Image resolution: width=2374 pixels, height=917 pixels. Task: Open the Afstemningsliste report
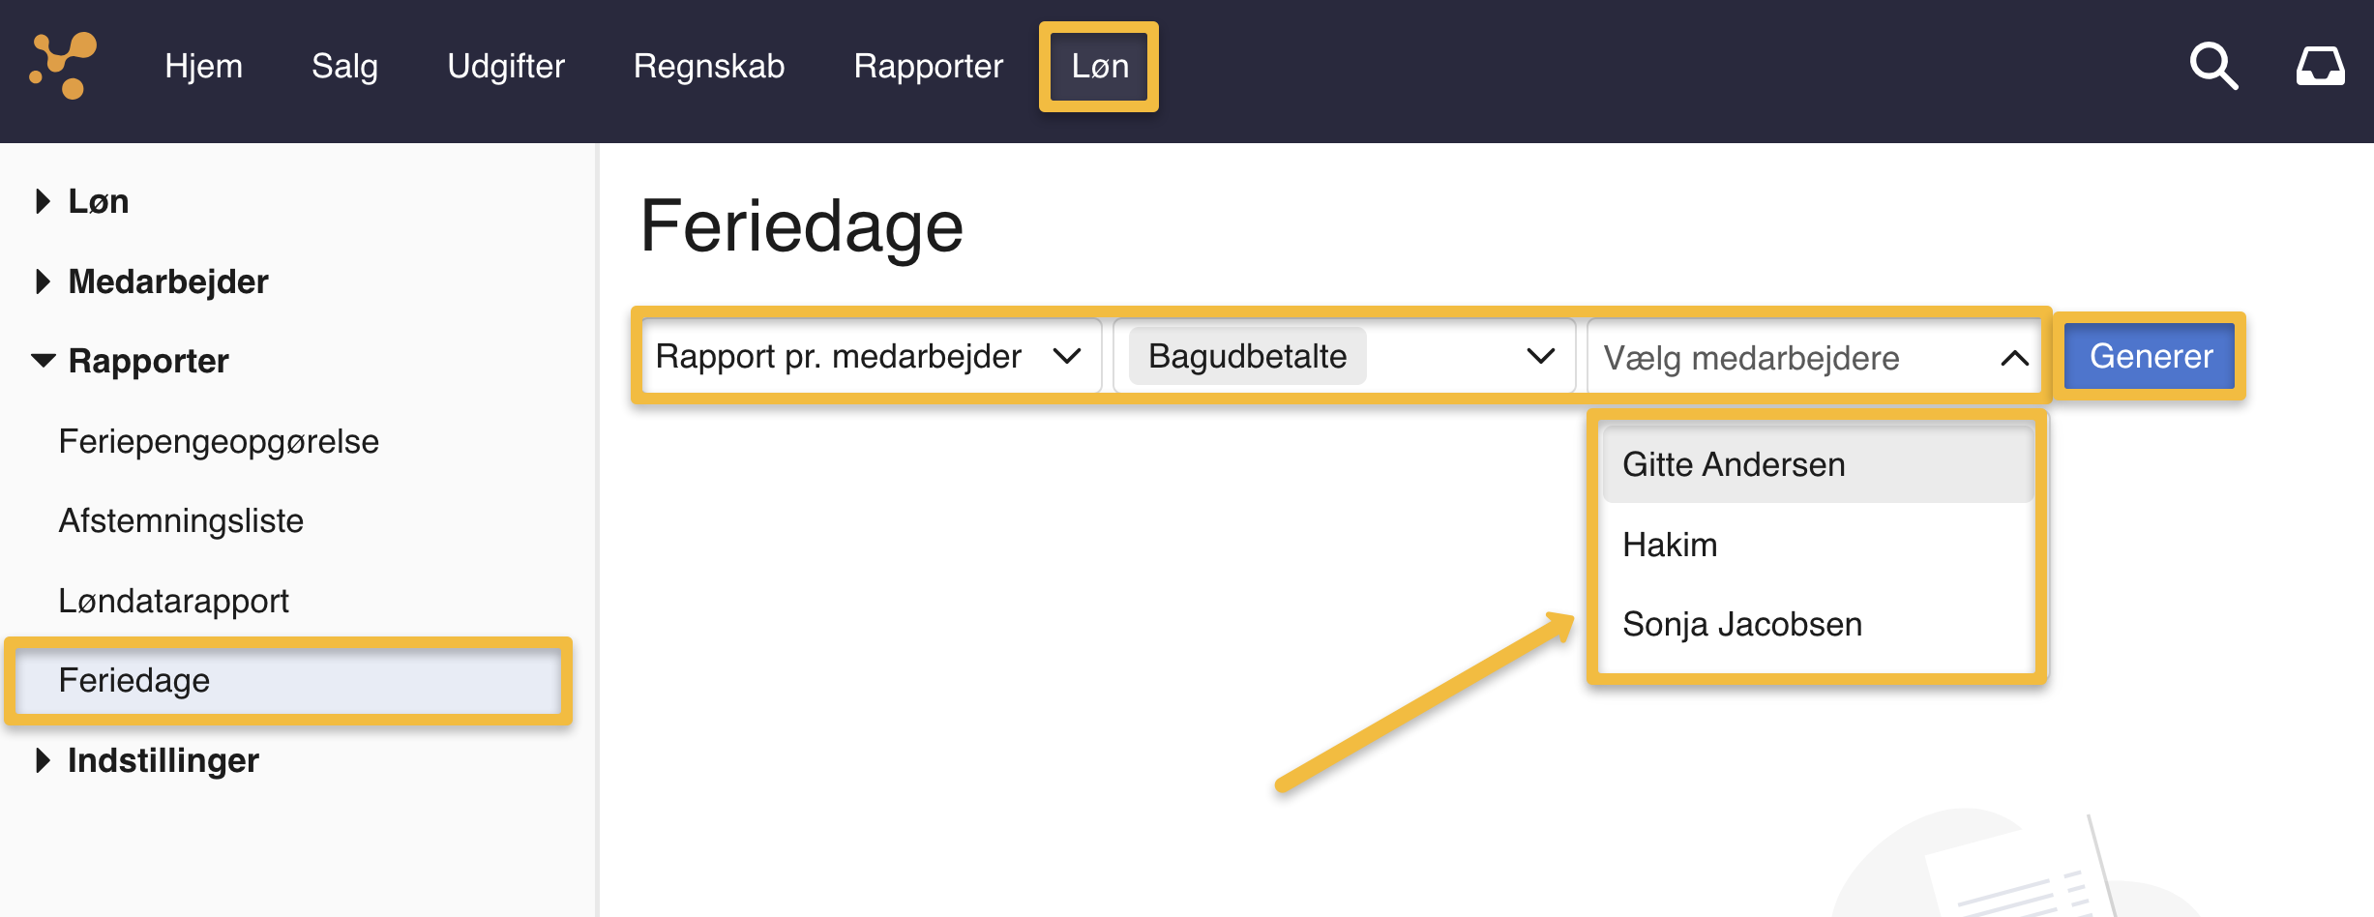point(181,520)
